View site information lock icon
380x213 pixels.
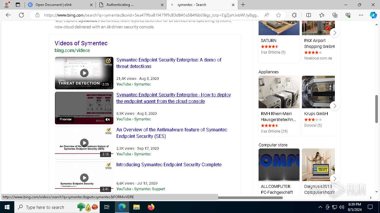click(x=37, y=15)
